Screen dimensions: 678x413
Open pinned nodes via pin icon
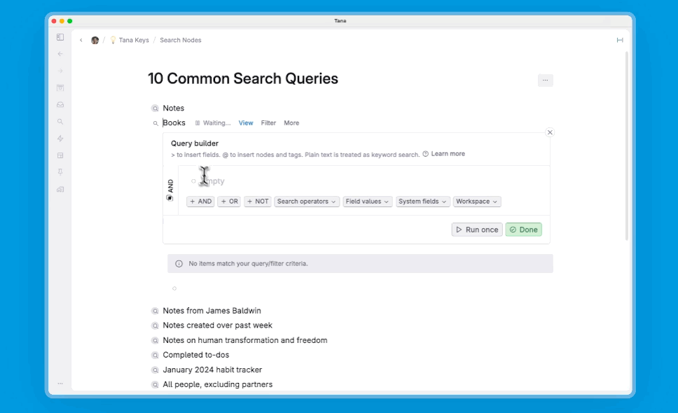[60, 172]
